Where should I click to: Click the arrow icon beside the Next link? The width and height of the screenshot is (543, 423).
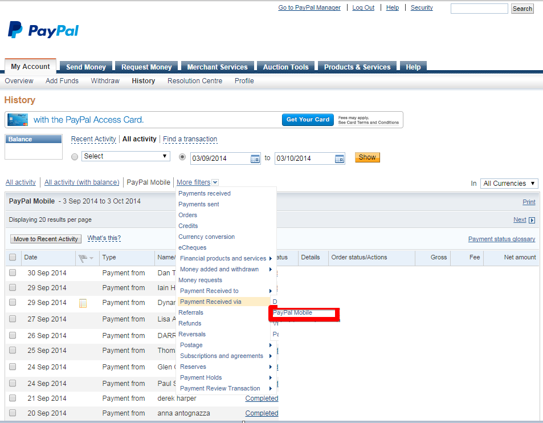tap(532, 220)
